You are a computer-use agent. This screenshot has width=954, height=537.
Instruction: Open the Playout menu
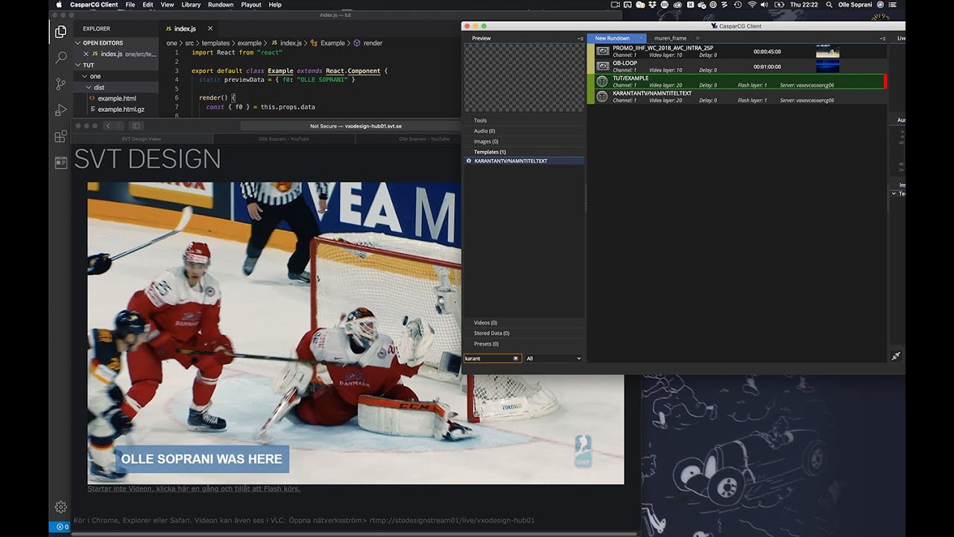point(251,4)
